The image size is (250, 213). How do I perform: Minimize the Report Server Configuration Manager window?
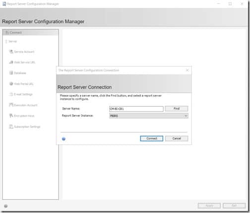tap(219, 3)
